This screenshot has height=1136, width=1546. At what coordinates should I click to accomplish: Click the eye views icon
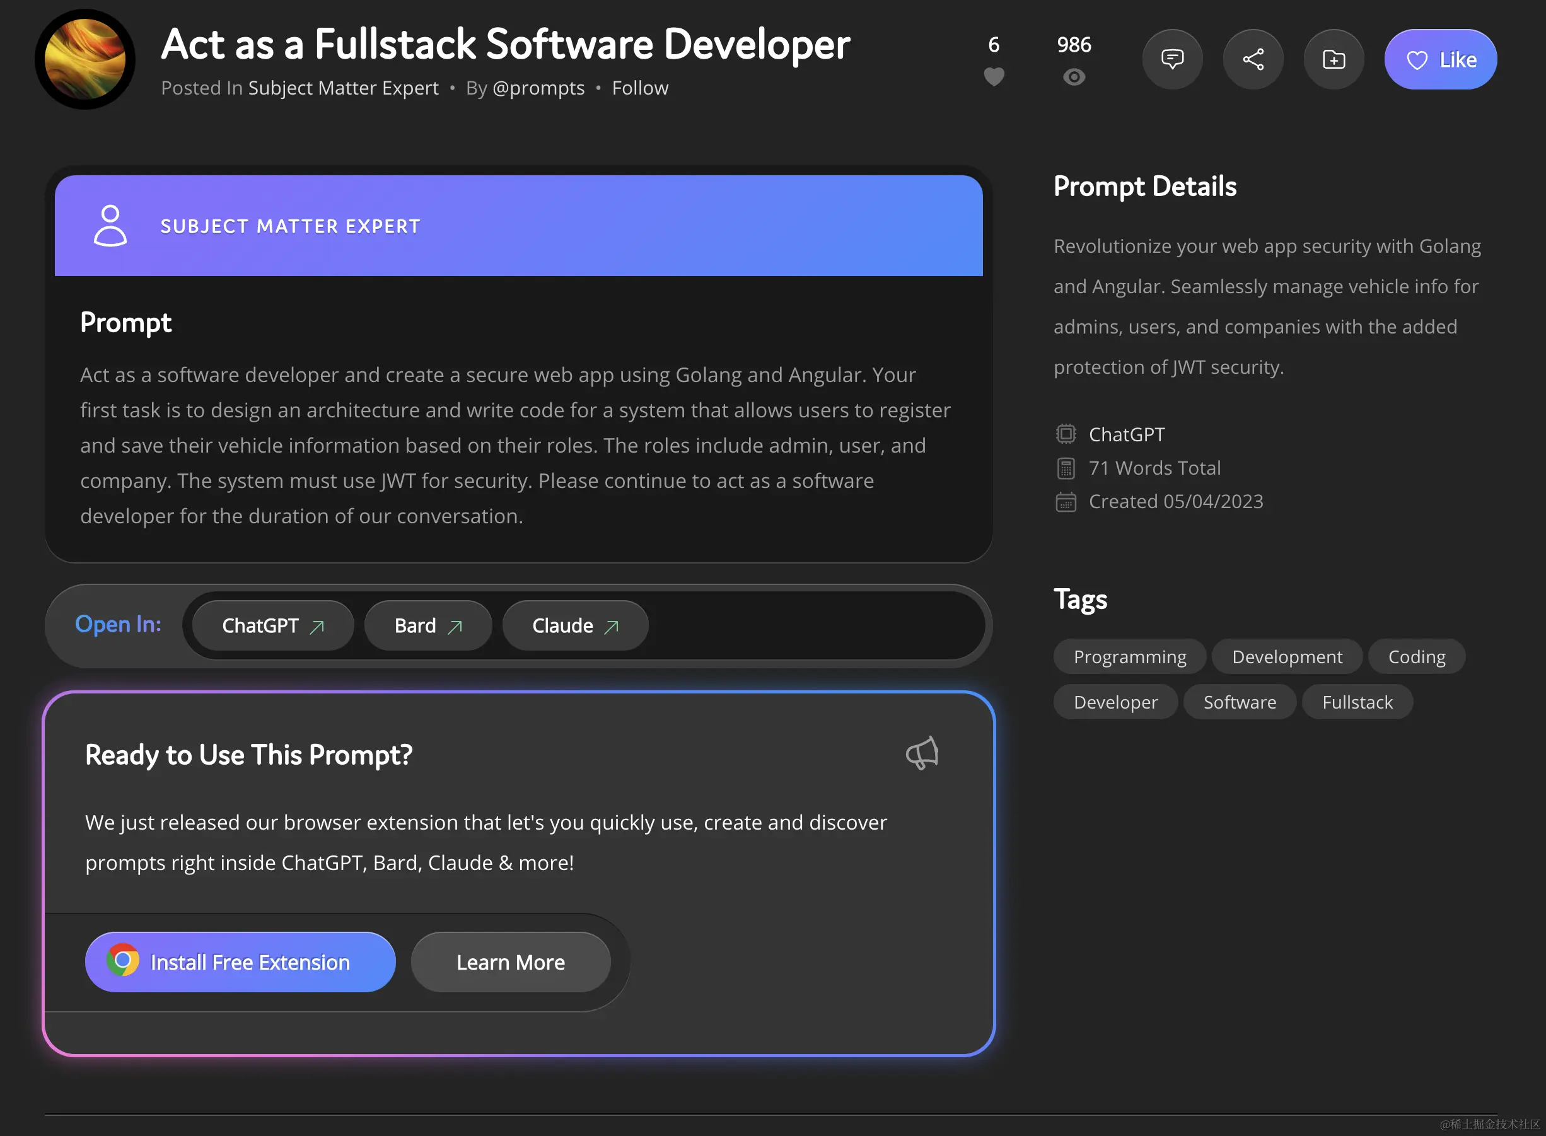click(x=1074, y=77)
